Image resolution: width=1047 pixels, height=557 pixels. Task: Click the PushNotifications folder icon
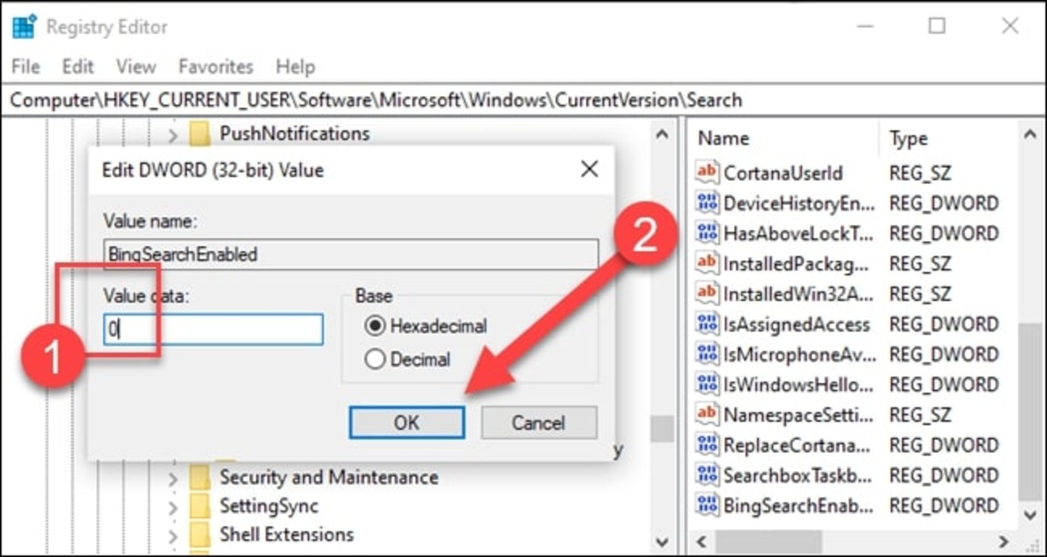click(x=200, y=134)
